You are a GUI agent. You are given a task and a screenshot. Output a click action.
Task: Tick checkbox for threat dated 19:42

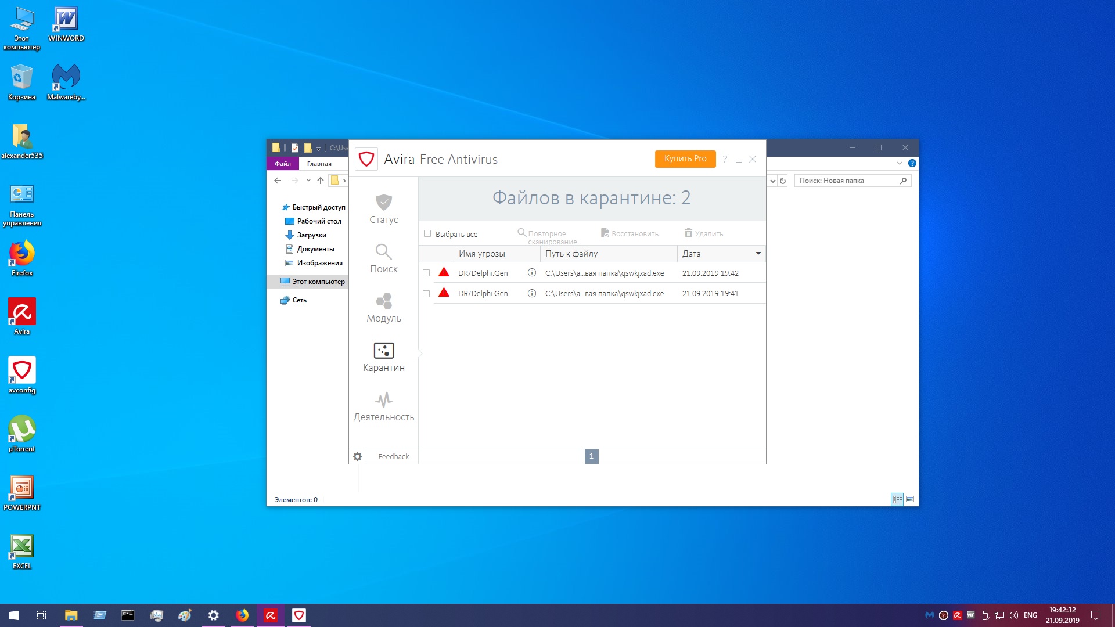[426, 273]
